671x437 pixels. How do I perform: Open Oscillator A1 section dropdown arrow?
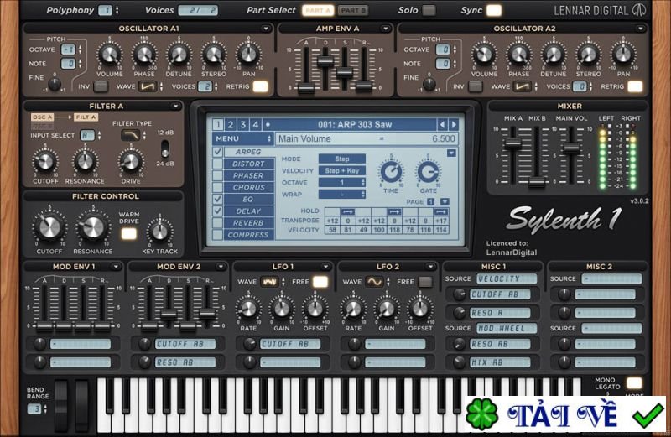266,29
